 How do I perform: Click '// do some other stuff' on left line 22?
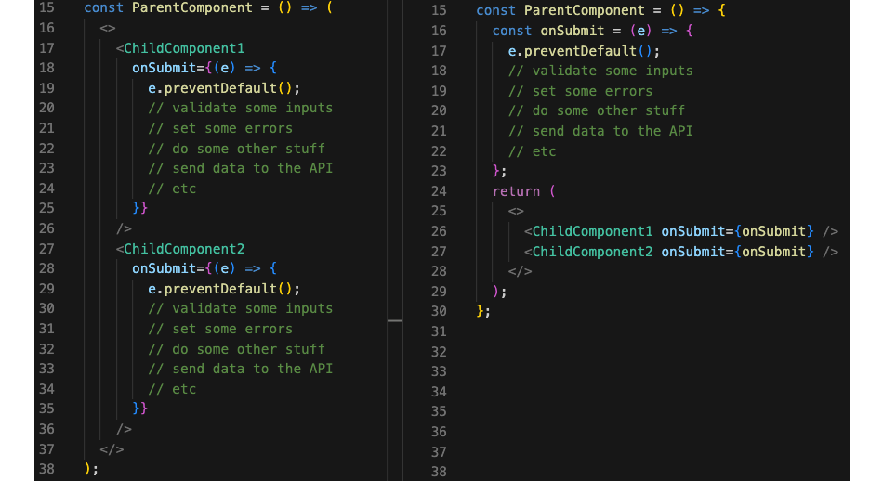236,149
